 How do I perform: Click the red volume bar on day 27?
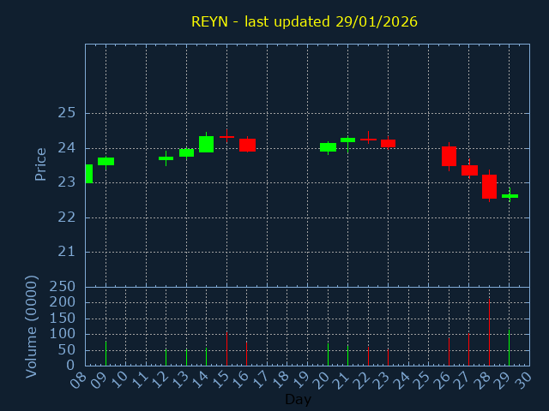coord(468,349)
